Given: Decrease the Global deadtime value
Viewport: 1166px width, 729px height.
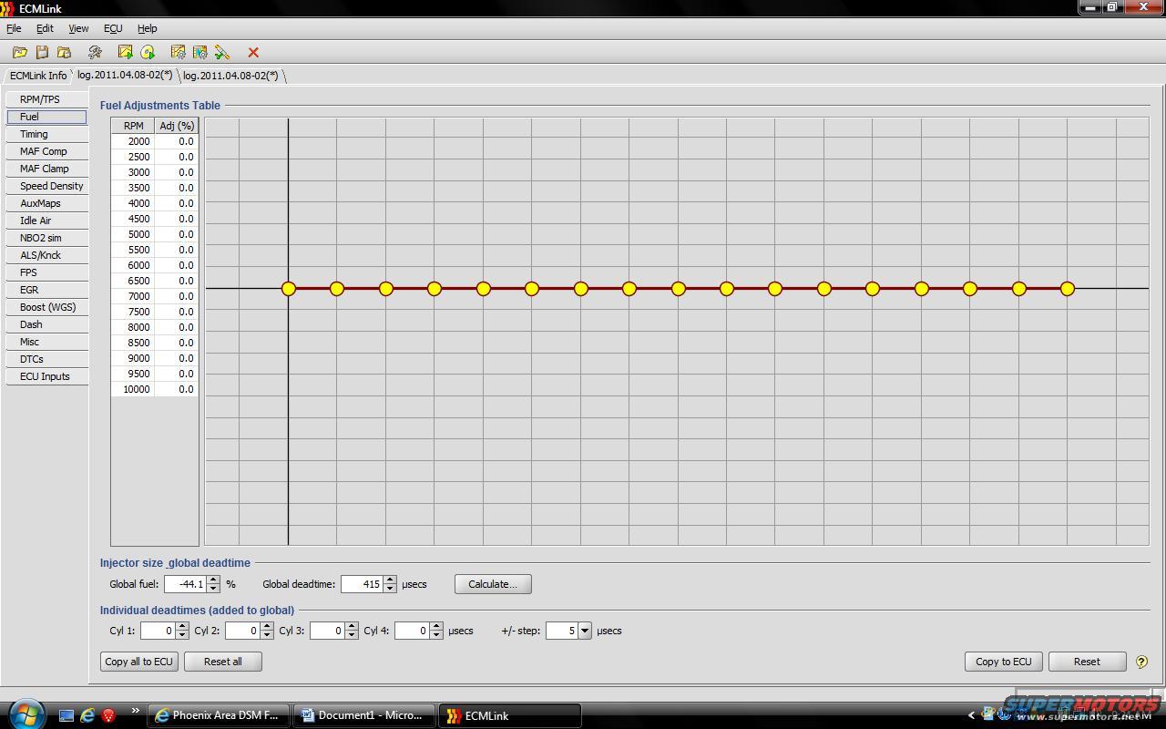Looking at the screenshot, I should [x=390, y=589].
